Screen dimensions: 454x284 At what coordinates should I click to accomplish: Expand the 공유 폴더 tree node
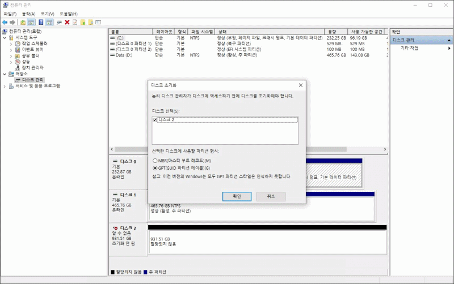[x=11, y=55]
